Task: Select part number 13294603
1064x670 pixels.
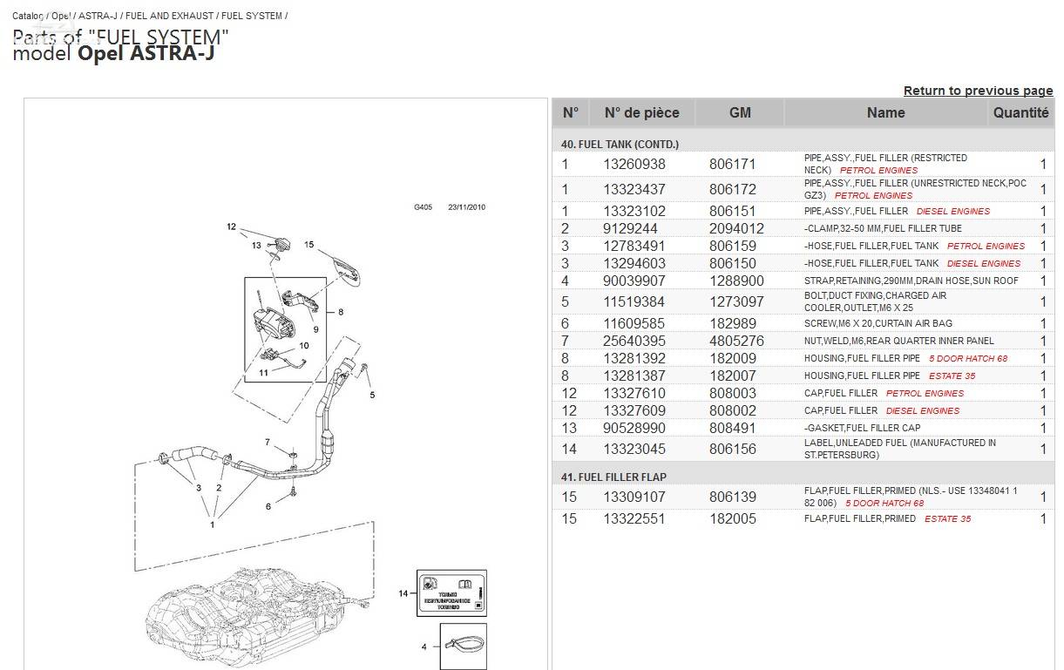Action: point(634,263)
